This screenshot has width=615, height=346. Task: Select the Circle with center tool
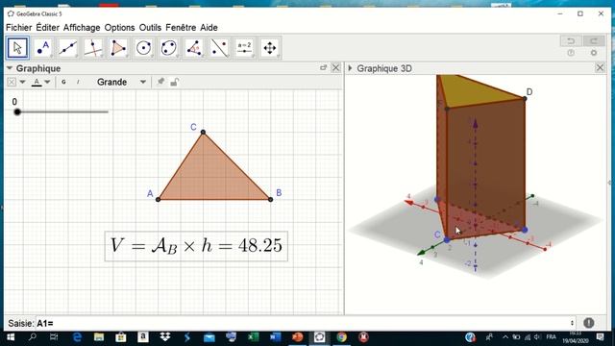(143, 48)
